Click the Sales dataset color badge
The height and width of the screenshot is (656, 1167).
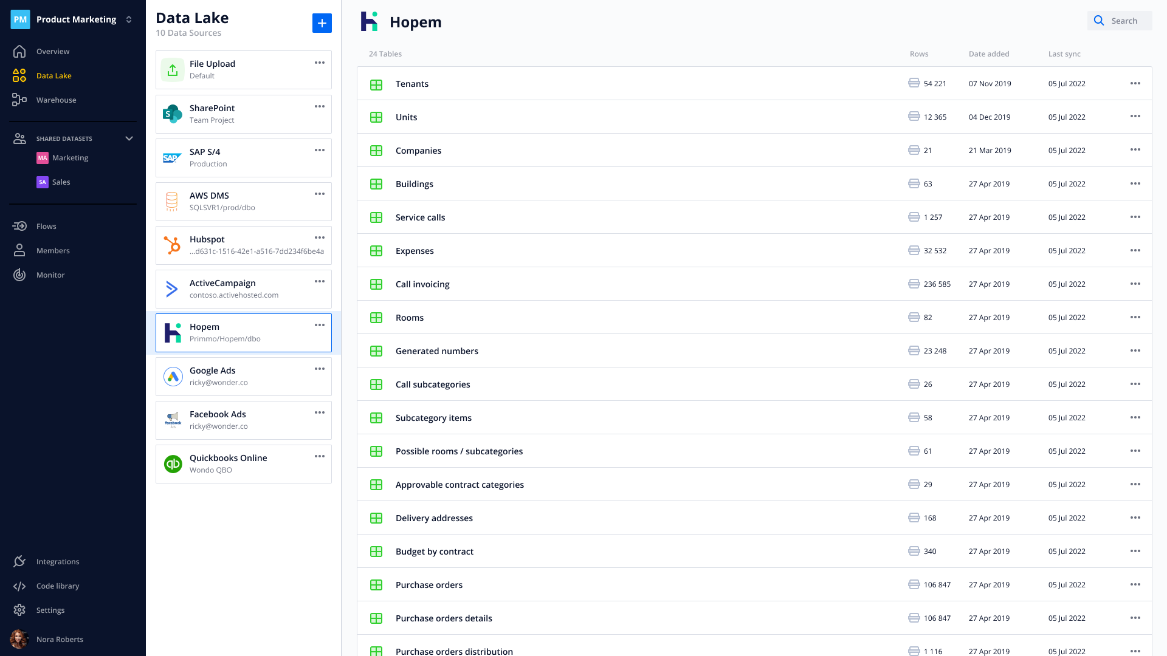42,182
